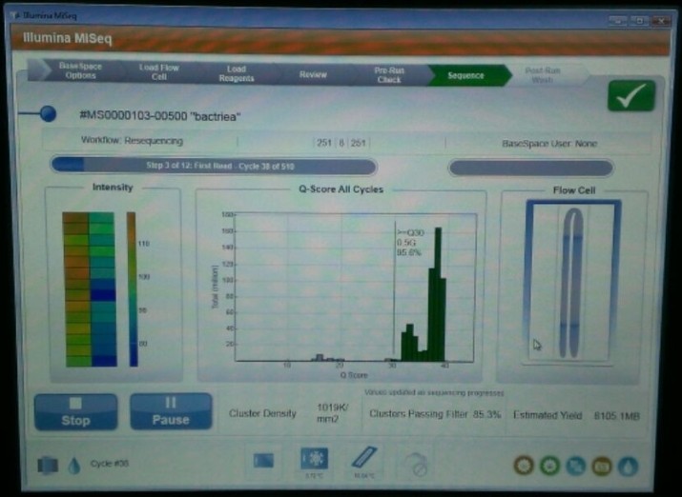Image resolution: width=682 pixels, height=497 pixels.
Task: Click the reagent cartridge icon at bottom left
Action: (x=48, y=466)
